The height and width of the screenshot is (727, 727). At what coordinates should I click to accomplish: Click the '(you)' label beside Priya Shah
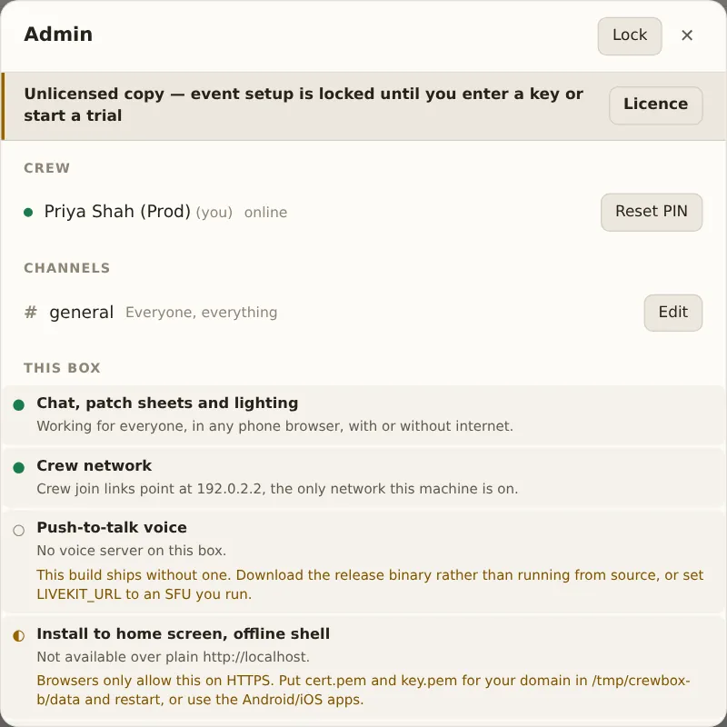[x=214, y=213]
